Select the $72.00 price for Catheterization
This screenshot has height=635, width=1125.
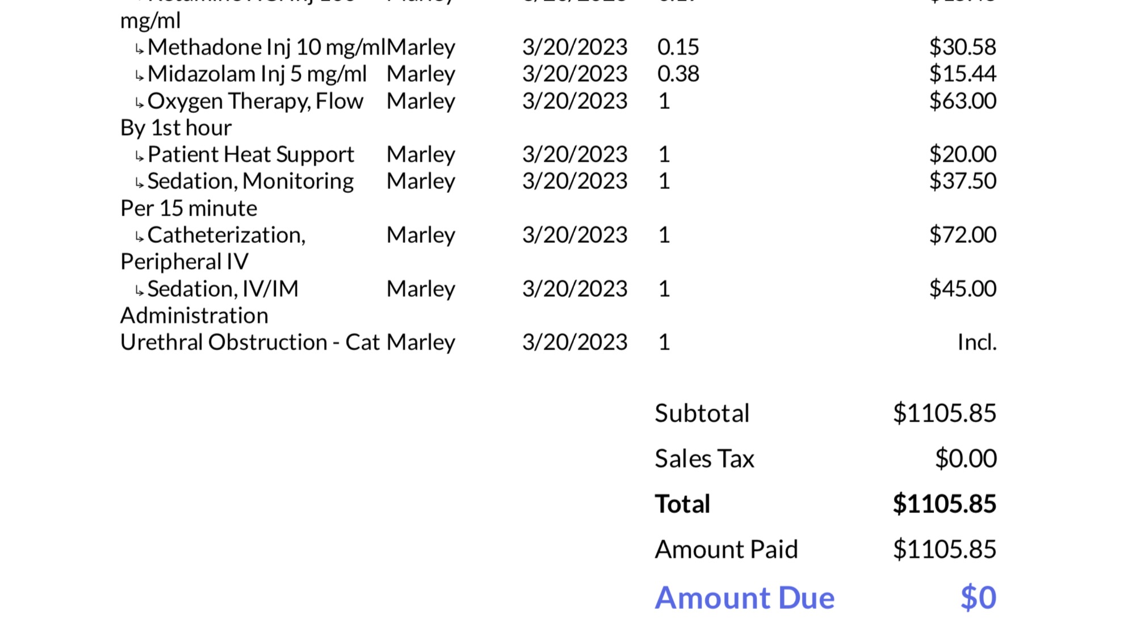click(x=962, y=235)
